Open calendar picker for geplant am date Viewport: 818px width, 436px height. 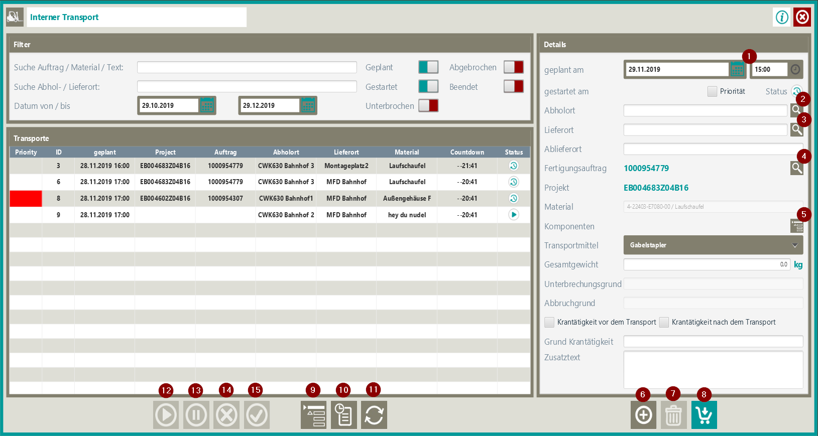737,70
